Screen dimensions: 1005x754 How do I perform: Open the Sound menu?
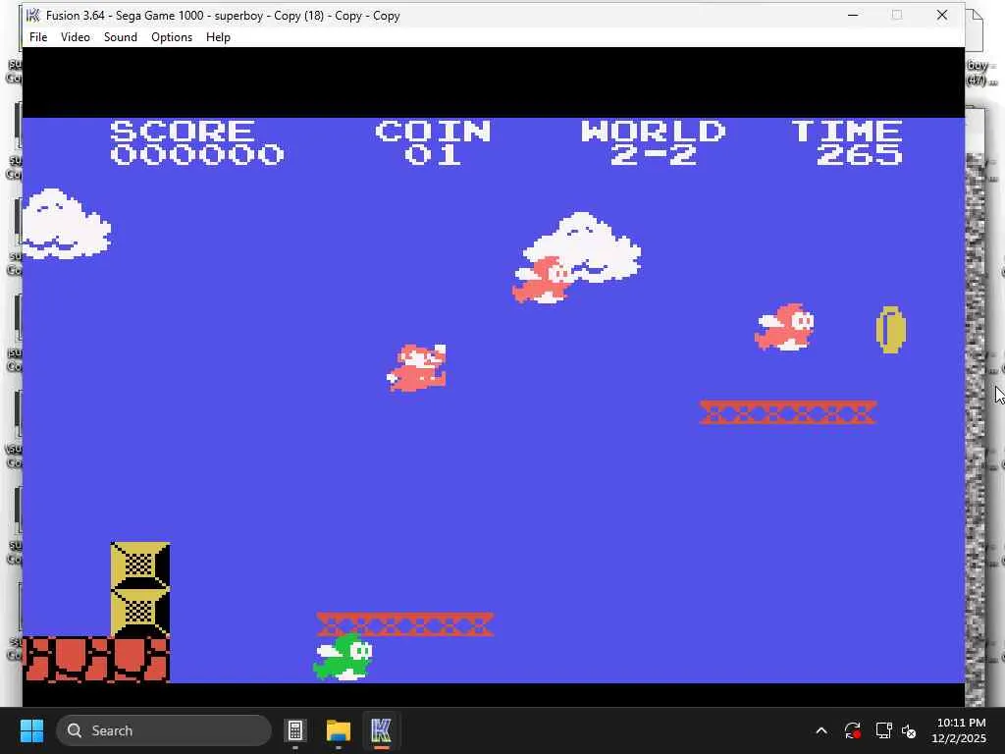[121, 37]
